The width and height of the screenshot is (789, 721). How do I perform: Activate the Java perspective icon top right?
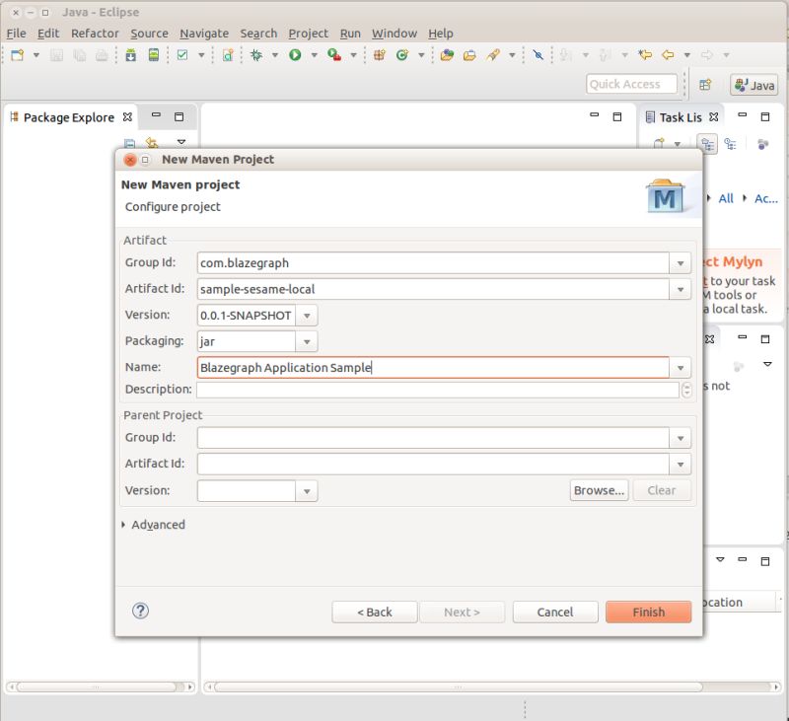(x=753, y=85)
